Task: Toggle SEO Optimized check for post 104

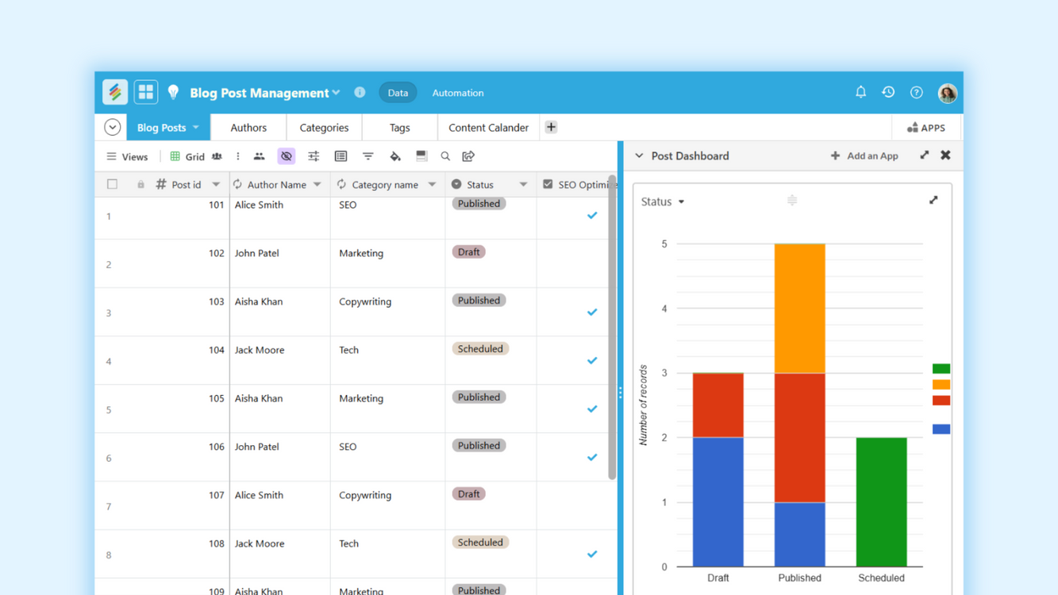Action: click(x=592, y=360)
